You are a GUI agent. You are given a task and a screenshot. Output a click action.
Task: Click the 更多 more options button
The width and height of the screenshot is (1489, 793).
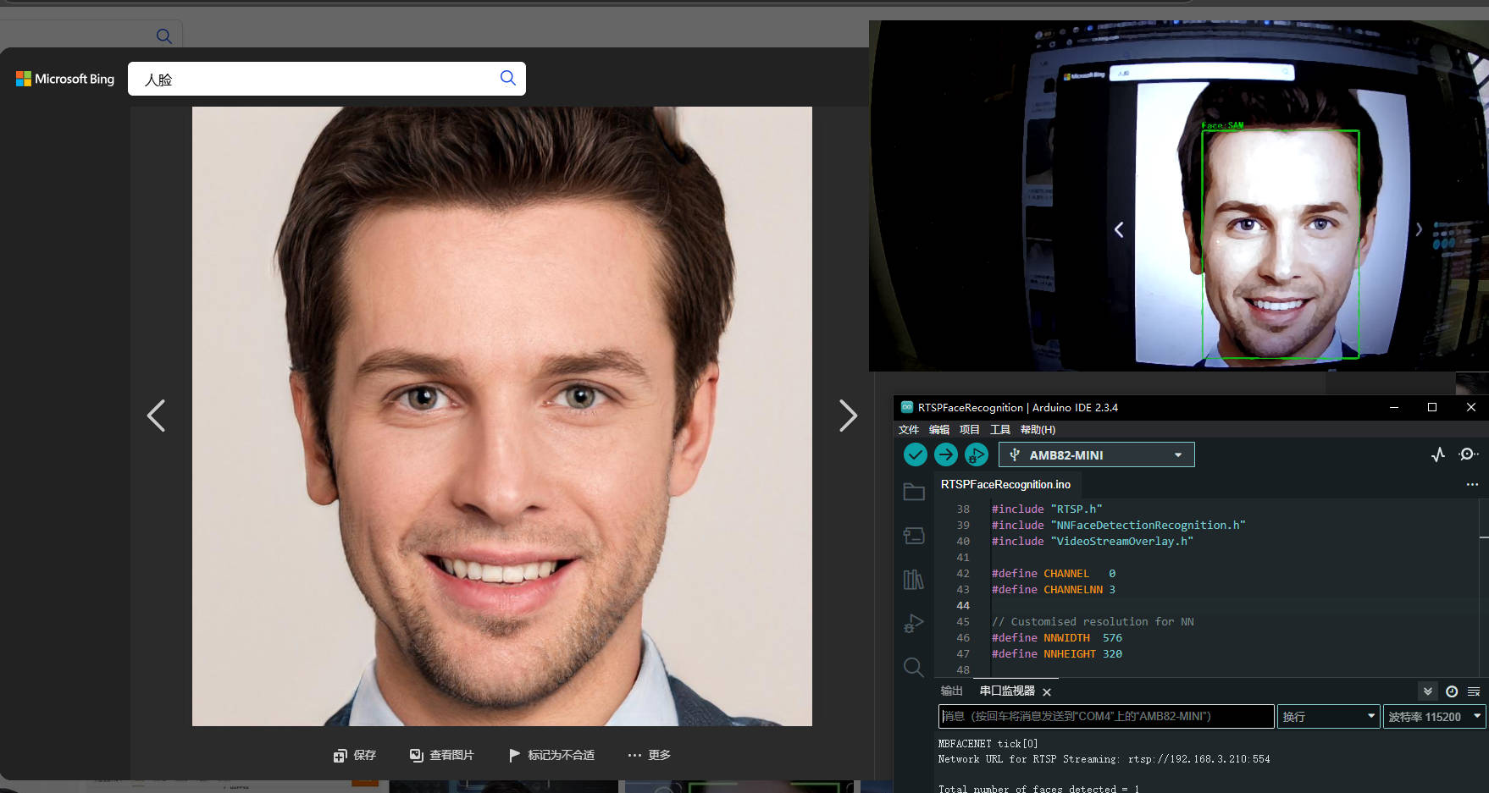(649, 755)
